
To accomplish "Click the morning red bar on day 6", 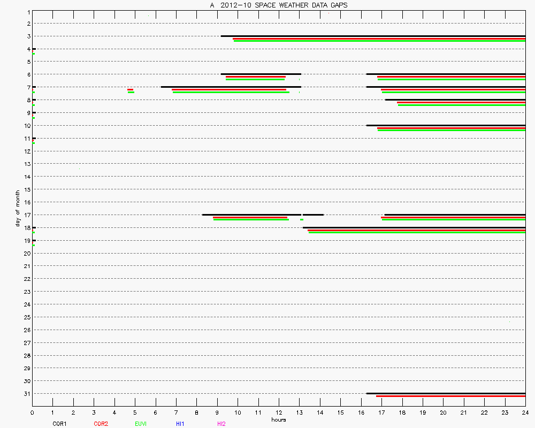I will pyautogui.click(x=255, y=77).
